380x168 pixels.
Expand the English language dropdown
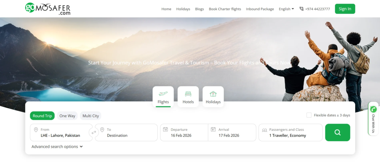pyautogui.click(x=286, y=9)
